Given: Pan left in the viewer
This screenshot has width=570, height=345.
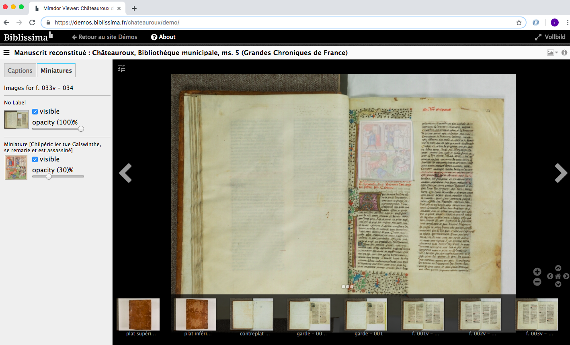Looking at the screenshot, I should tap(550, 276).
